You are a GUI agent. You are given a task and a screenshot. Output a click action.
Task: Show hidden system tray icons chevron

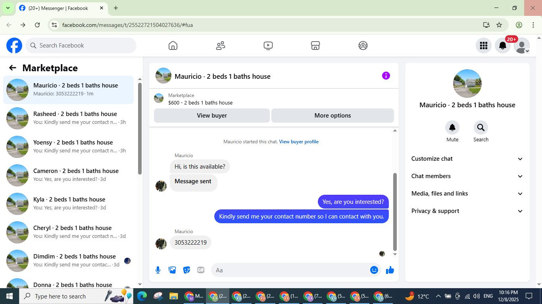tap(438, 296)
